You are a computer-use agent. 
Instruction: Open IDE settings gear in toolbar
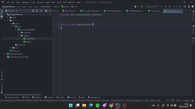pyautogui.click(x=189, y=7)
